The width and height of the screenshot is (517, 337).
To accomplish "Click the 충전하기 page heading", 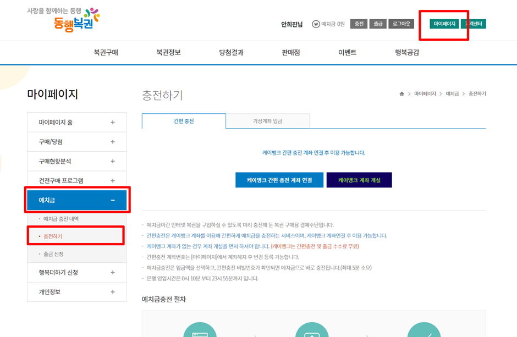I will tap(162, 95).
